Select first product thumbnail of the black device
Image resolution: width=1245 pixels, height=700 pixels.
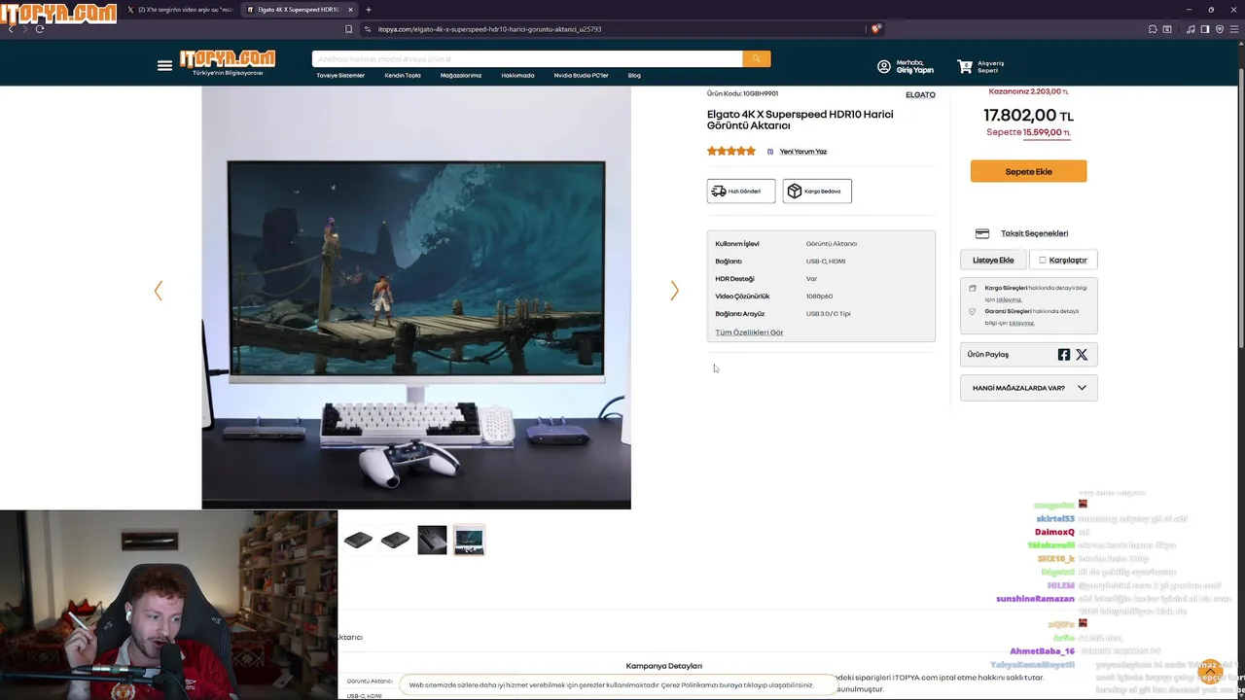tap(358, 540)
